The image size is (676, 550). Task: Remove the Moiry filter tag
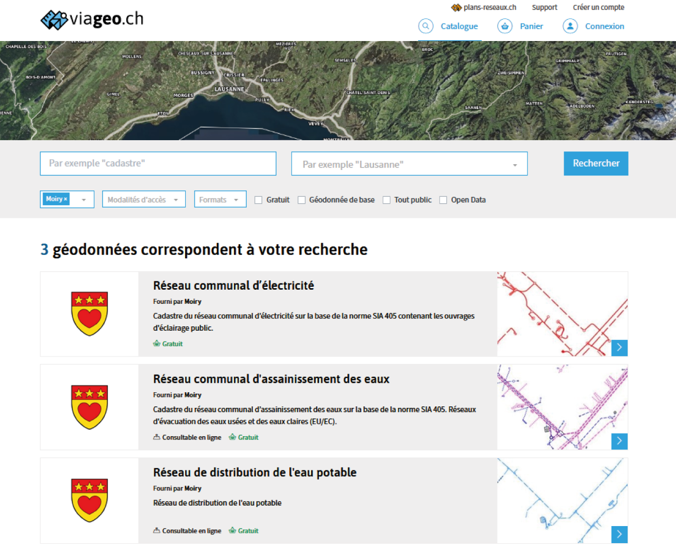[x=65, y=199]
